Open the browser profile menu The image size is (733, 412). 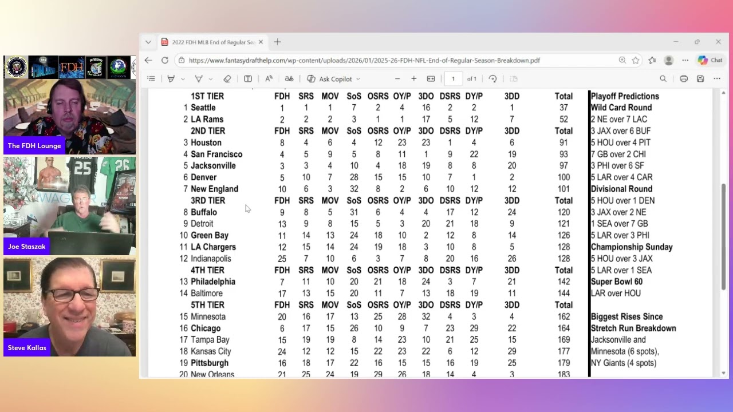pos(668,60)
